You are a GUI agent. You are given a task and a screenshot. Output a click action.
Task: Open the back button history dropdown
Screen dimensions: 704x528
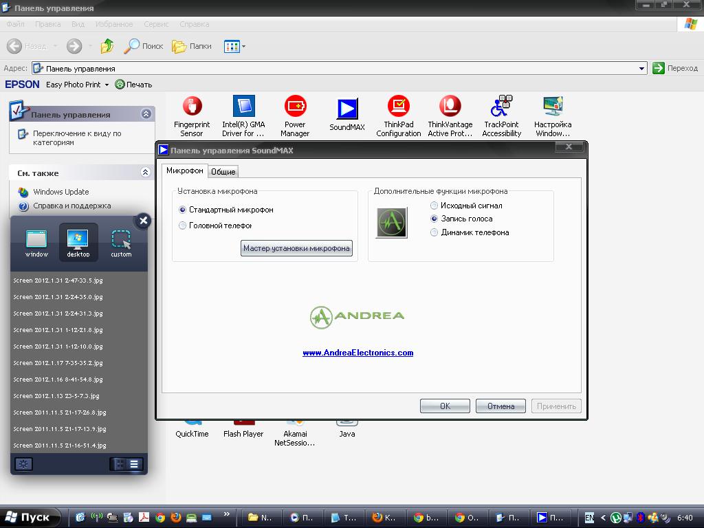coord(55,46)
